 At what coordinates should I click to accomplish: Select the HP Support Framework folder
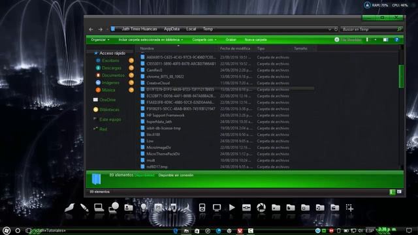click(x=165, y=116)
